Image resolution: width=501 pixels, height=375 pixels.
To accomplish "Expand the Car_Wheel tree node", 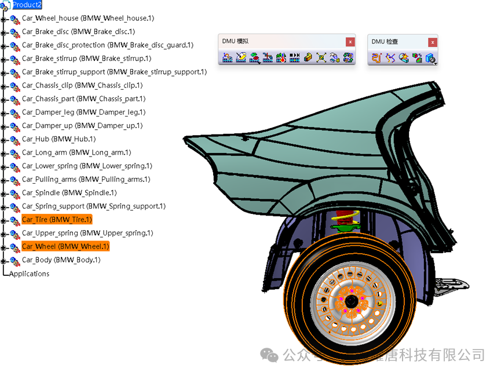I will [x=3, y=248].
